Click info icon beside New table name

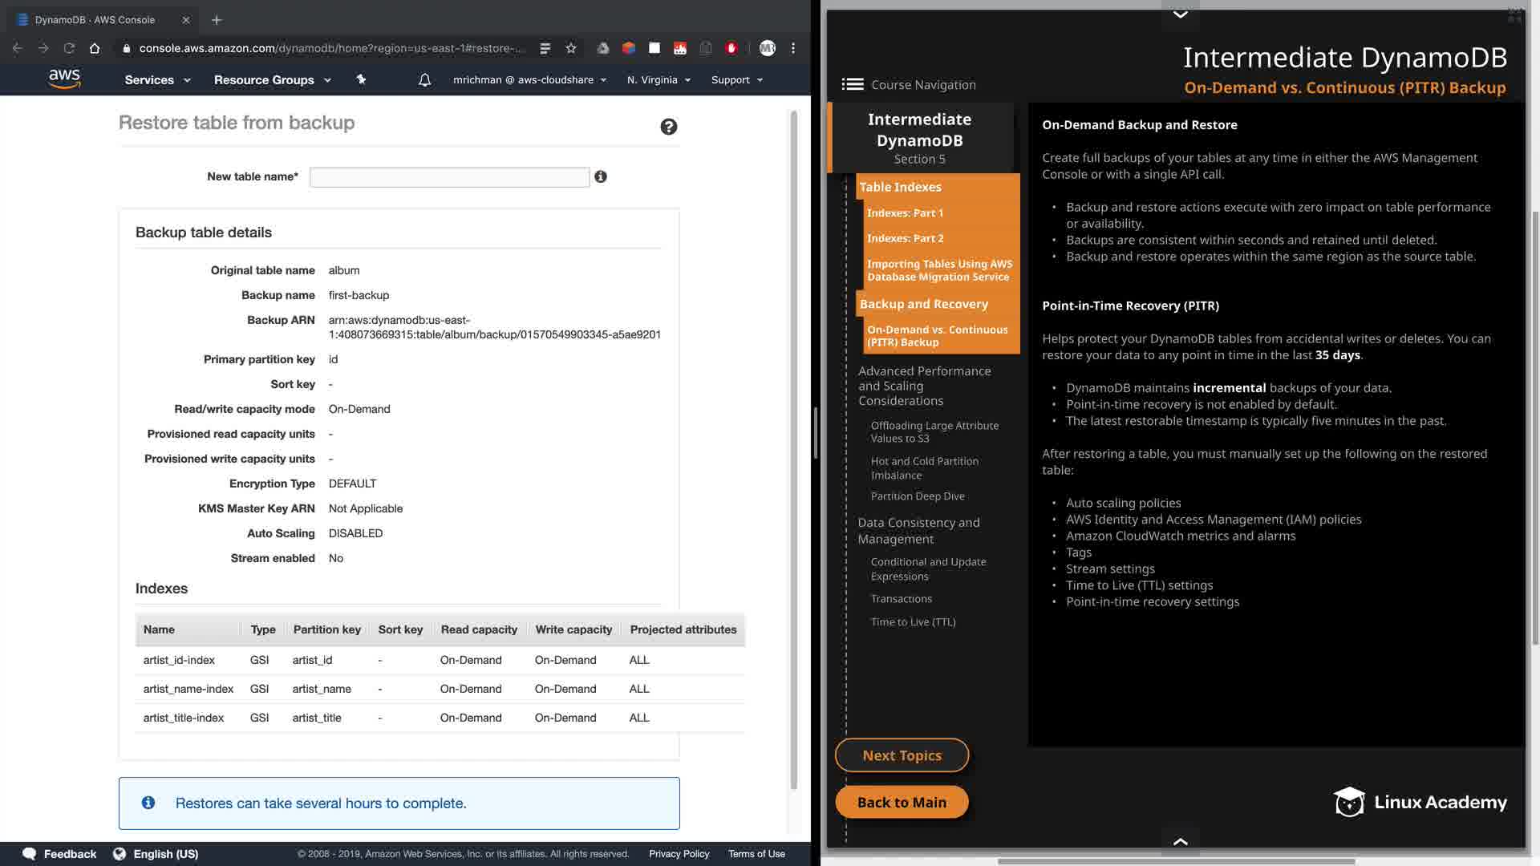pyautogui.click(x=601, y=176)
